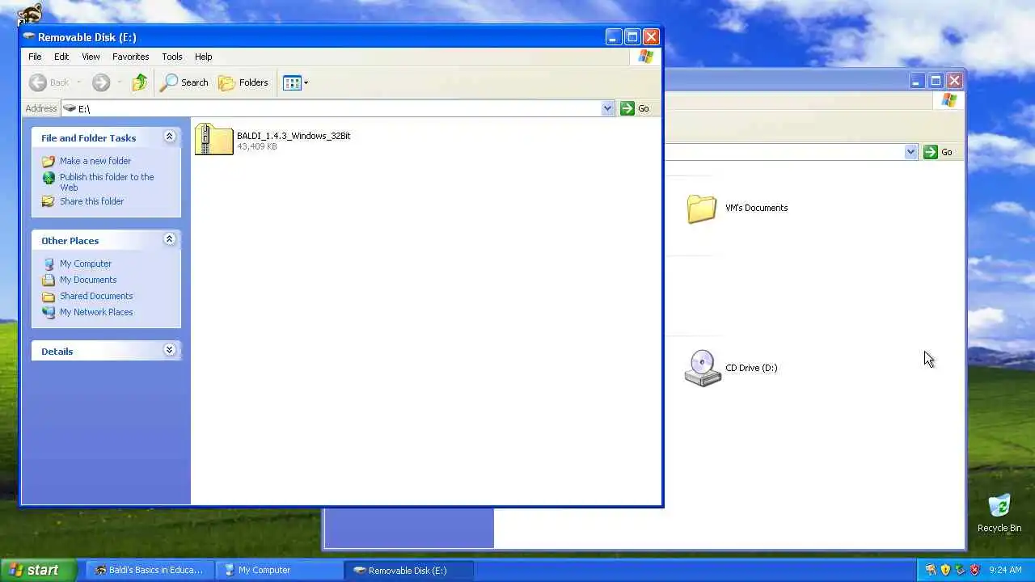Viewport: 1035px width, 582px height.
Task: Click Make a new folder link
Action: click(x=95, y=161)
